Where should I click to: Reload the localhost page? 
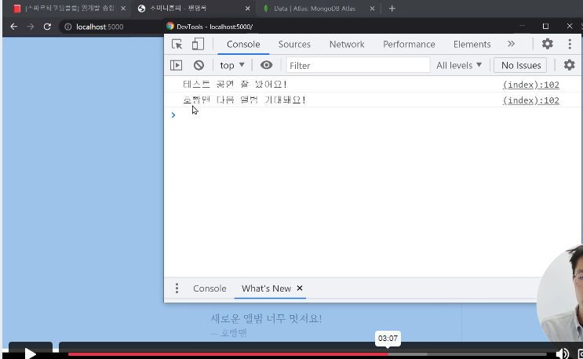pyautogui.click(x=47, y=27)
